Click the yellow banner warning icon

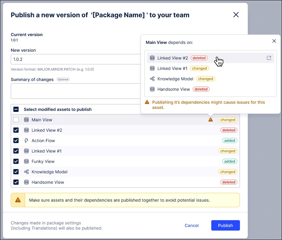point(18,200)
